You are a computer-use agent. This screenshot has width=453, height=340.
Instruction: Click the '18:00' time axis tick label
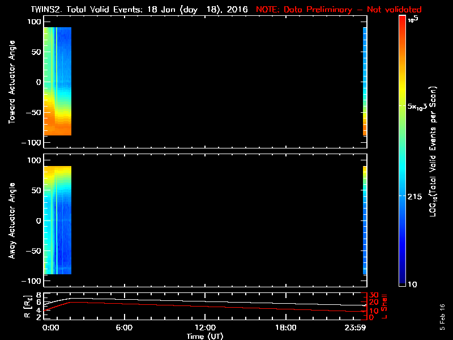pyautogui.click(x=285, y=328)
